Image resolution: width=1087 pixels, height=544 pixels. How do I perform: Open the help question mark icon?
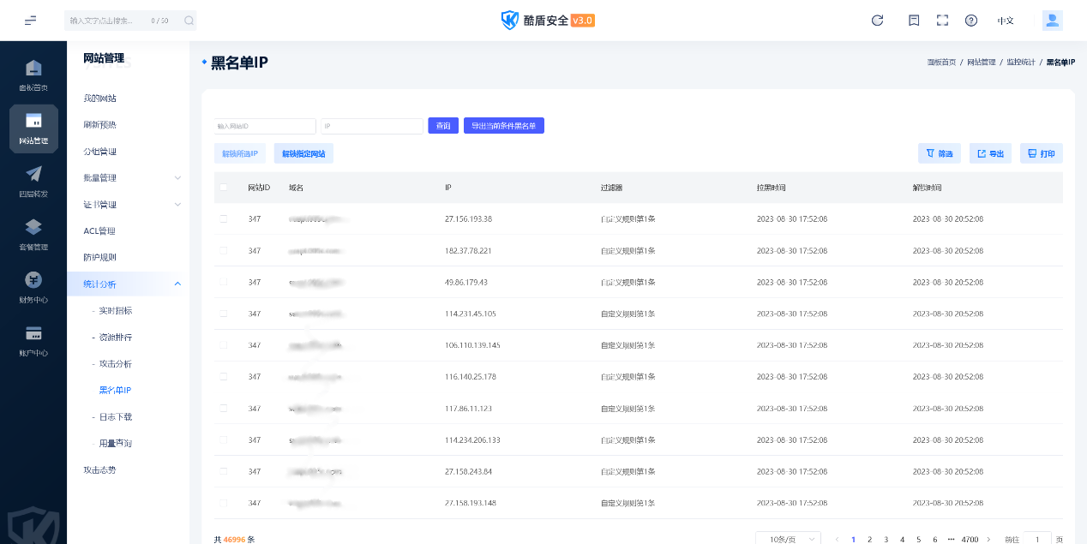pos(971,21)
